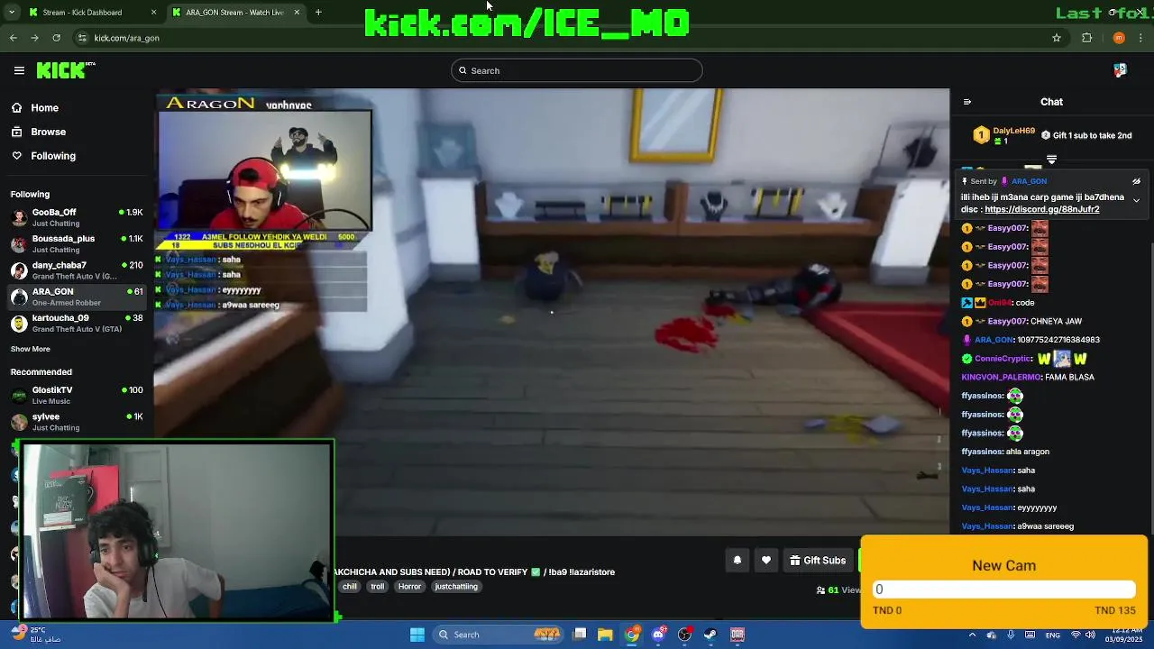Toggle stream notifications bell
1154x649 pixels.
pyautogui.click(x=737, y=561)
